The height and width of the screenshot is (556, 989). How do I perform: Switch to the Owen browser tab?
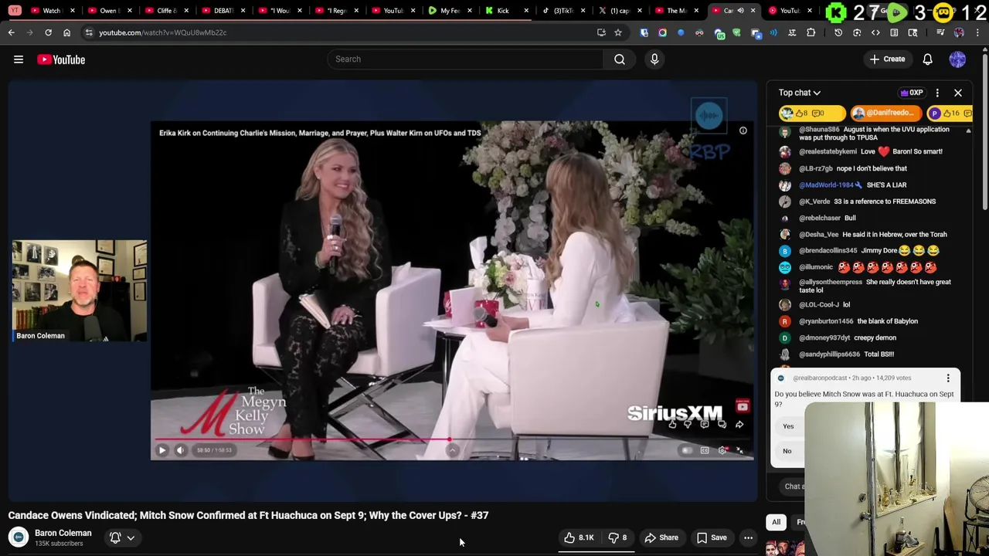[x=109, y=11]
